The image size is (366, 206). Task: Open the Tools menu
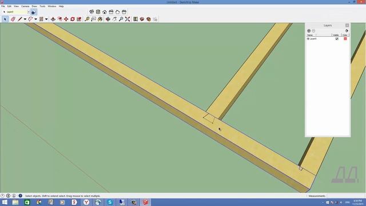(42, 6)
